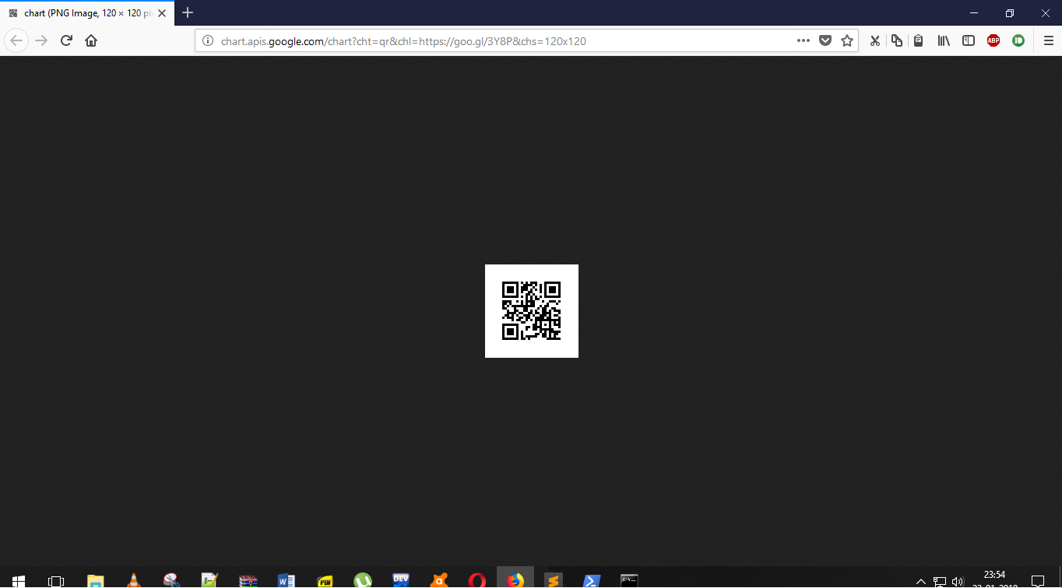1062x588 pixels.
Task: Open Adblock Plus extension
Action: pos(993,41)
